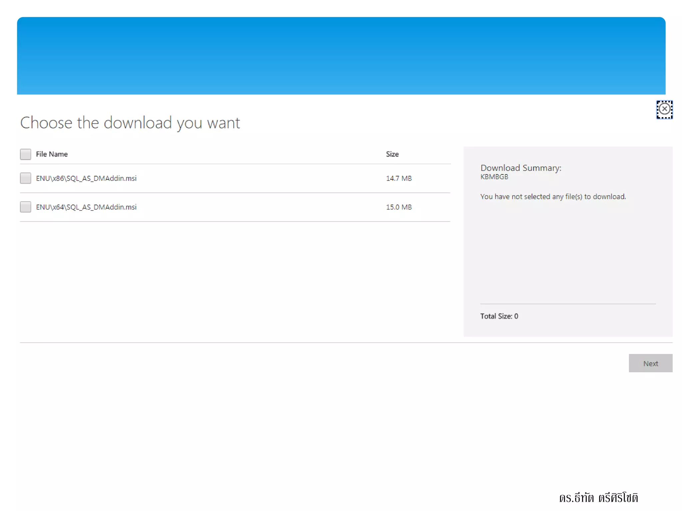Click the Download Summary heading
Viewport: 682px width, 511px height.
[x=520, y=168]
